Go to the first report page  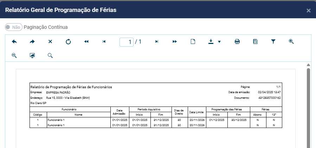click(86, 41)
